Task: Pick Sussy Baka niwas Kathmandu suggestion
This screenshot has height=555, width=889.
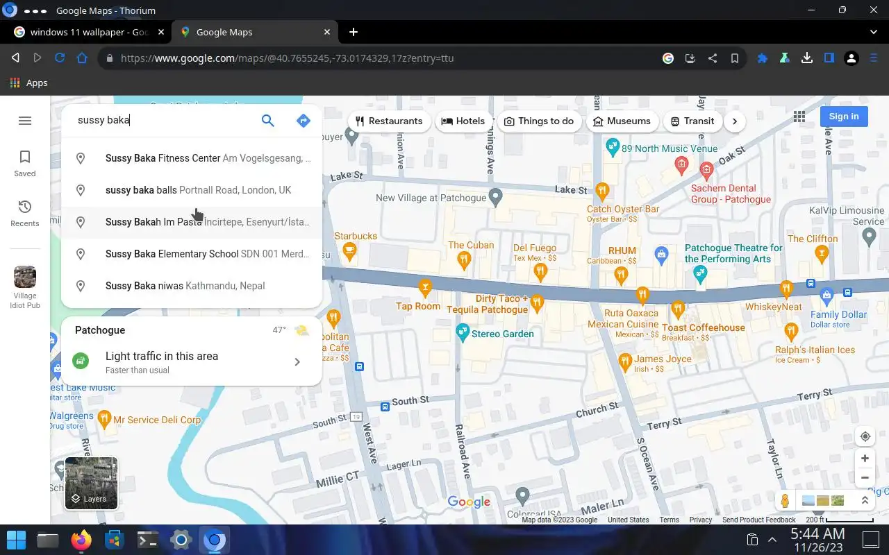Action: [x=192, y=286]
